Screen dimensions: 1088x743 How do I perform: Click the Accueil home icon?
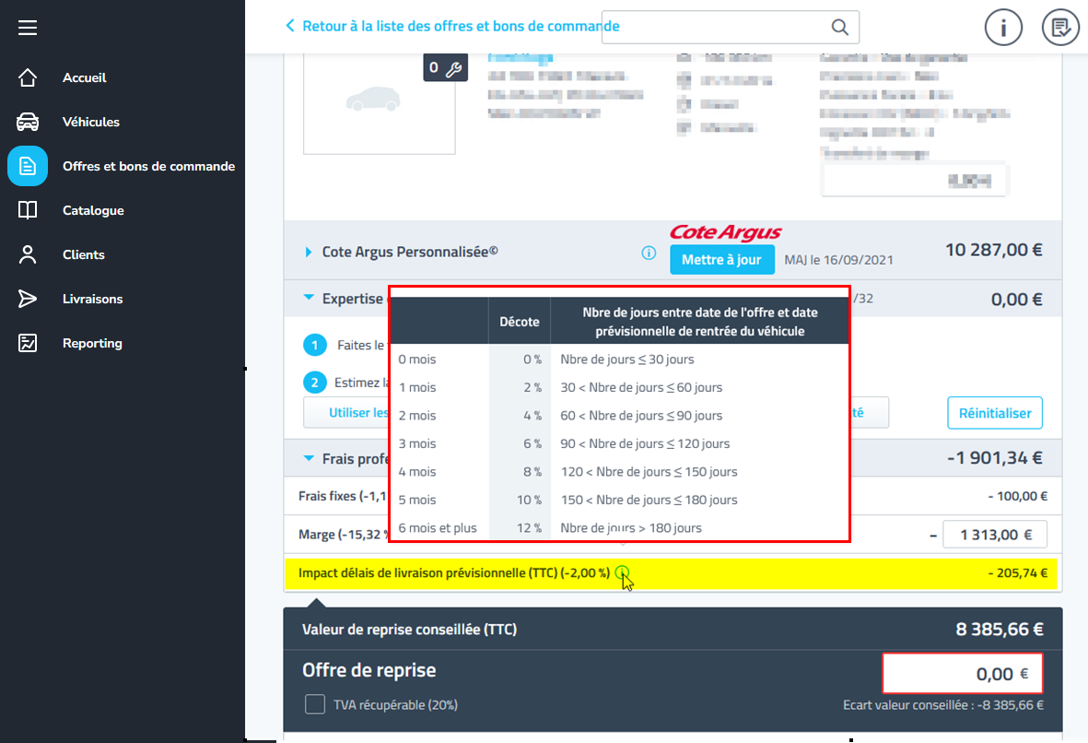click(x=28, y=77)
